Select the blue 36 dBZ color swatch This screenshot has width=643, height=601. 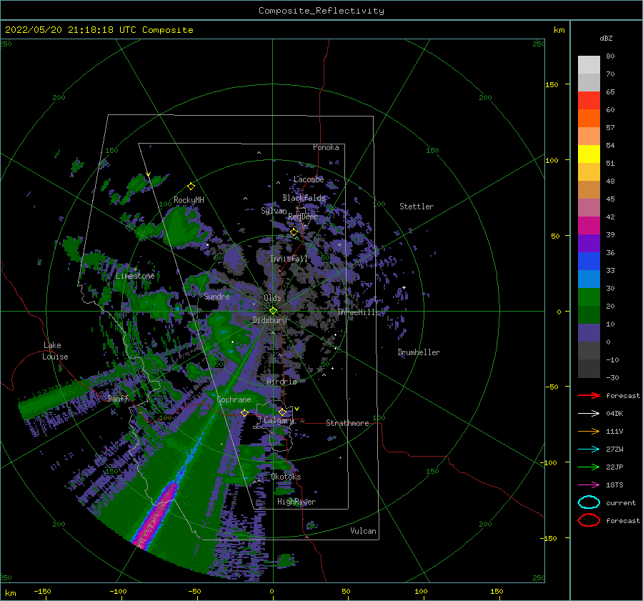[x=589, y=261]
